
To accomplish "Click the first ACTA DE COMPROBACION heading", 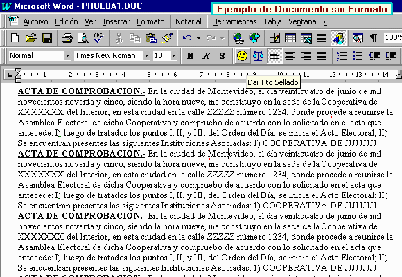I will 81,91.
